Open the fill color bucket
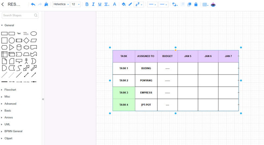This screenshot has height=145, width=264. (123, 4)
